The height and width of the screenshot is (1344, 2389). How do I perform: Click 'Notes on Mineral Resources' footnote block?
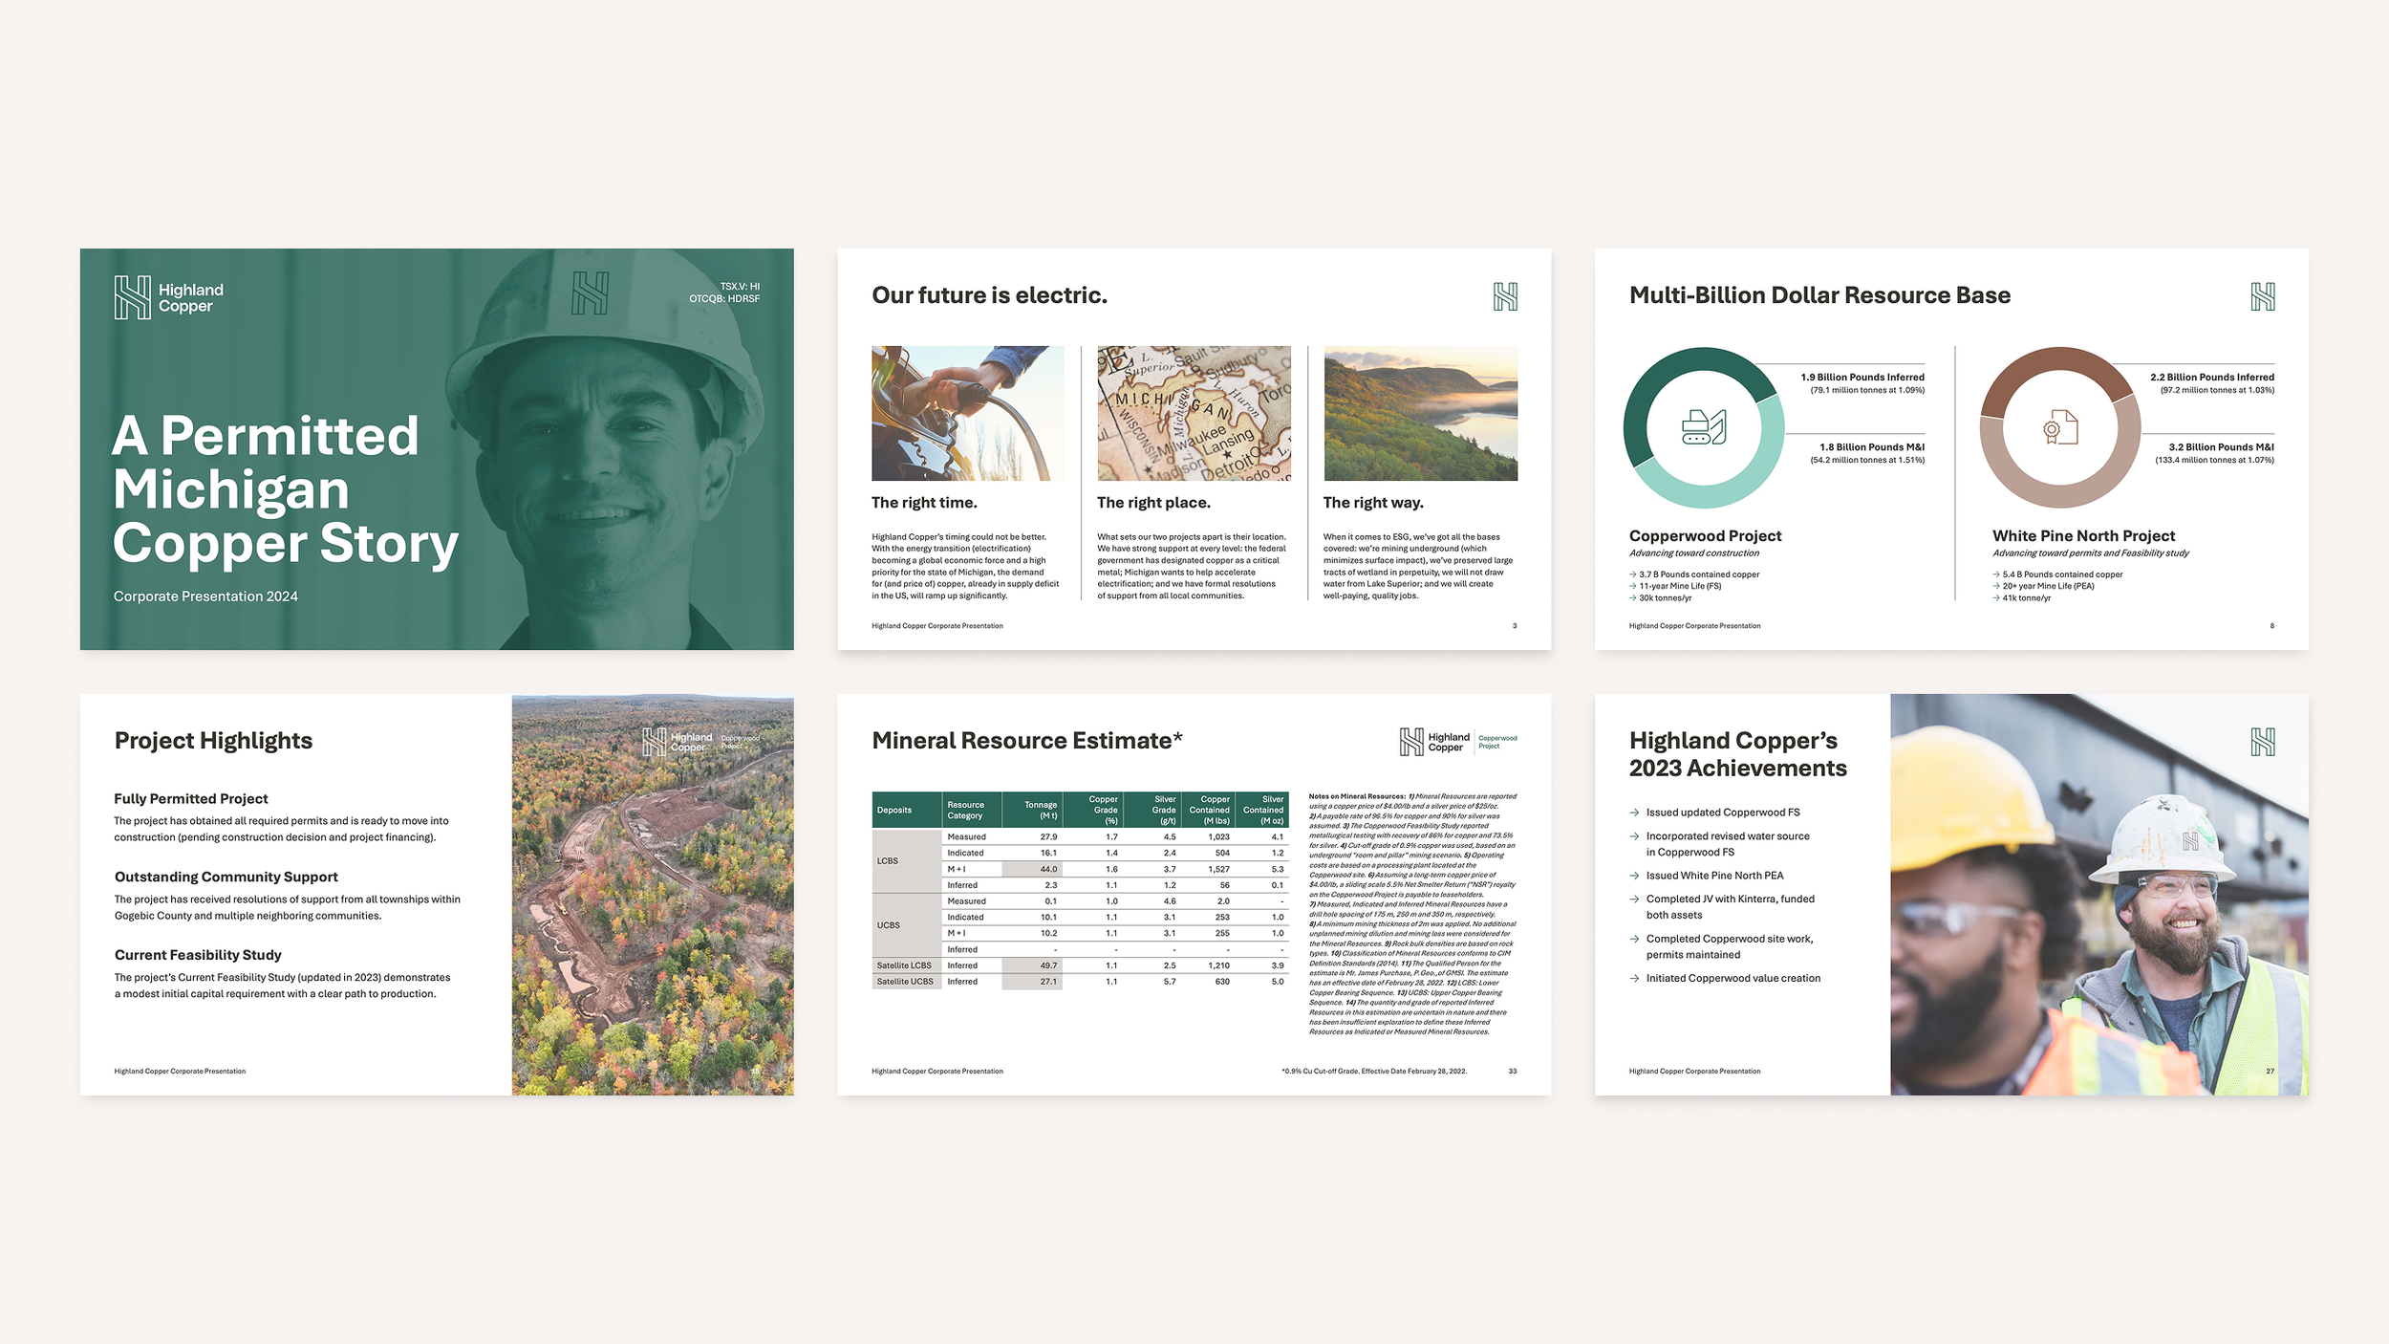pos(1412,914)
